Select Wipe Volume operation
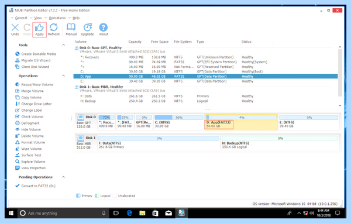 [x=29, y=149]
